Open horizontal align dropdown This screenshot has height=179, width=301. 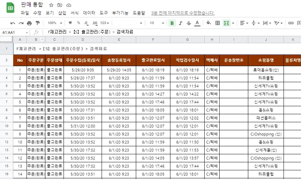244,23
